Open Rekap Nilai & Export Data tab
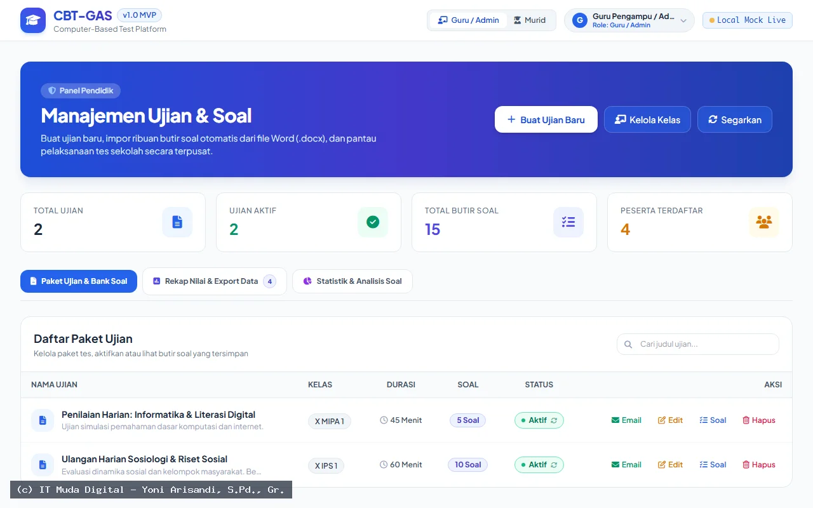 pos(215,281)
